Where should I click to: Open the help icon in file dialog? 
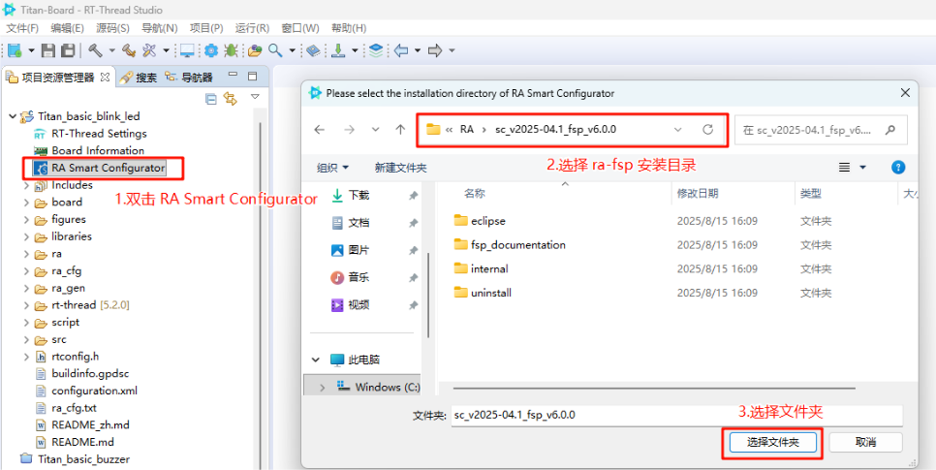897,168
